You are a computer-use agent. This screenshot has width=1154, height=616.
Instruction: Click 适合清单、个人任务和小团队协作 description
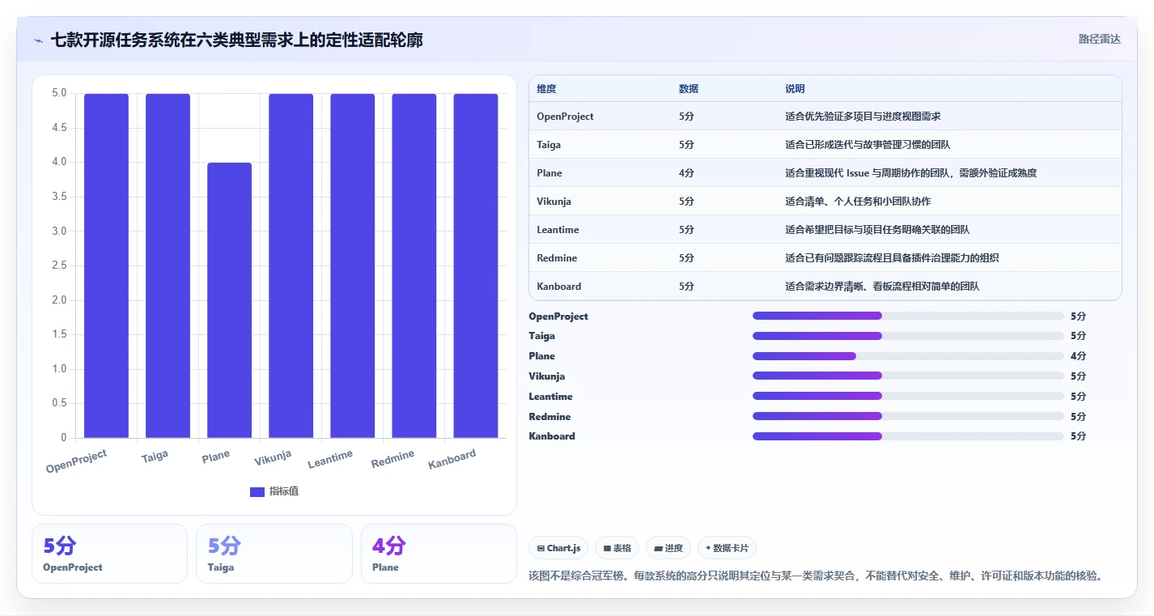[858, 202]
